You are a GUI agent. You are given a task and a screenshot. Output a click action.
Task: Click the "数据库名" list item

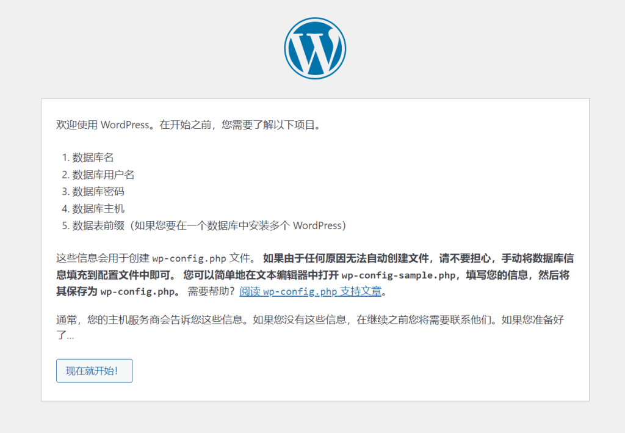[93, 158]
